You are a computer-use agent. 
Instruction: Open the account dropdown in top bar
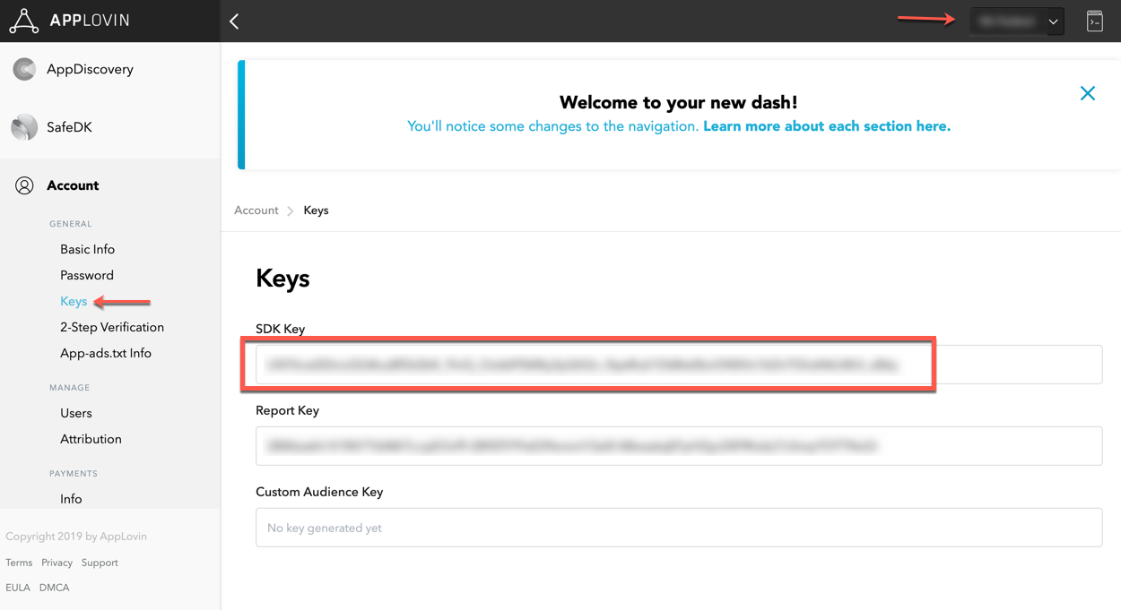pos(1017,21)
